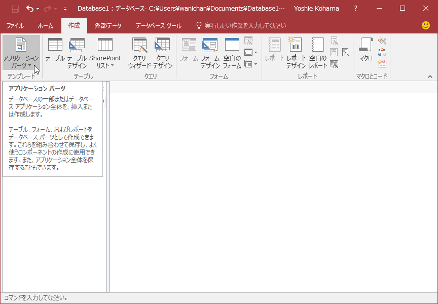Click the grayed フォーム (Form) button
The image size is (438, 304).
point(189,50)
